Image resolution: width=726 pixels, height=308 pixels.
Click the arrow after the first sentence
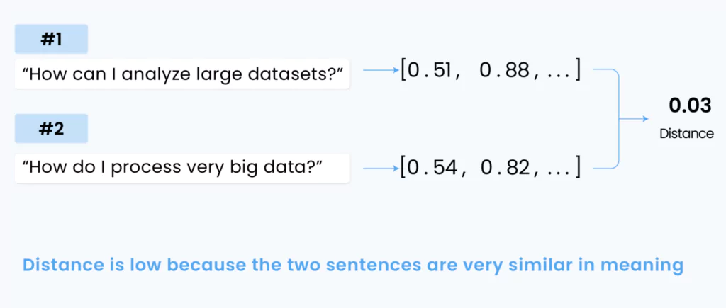point(381,71)
